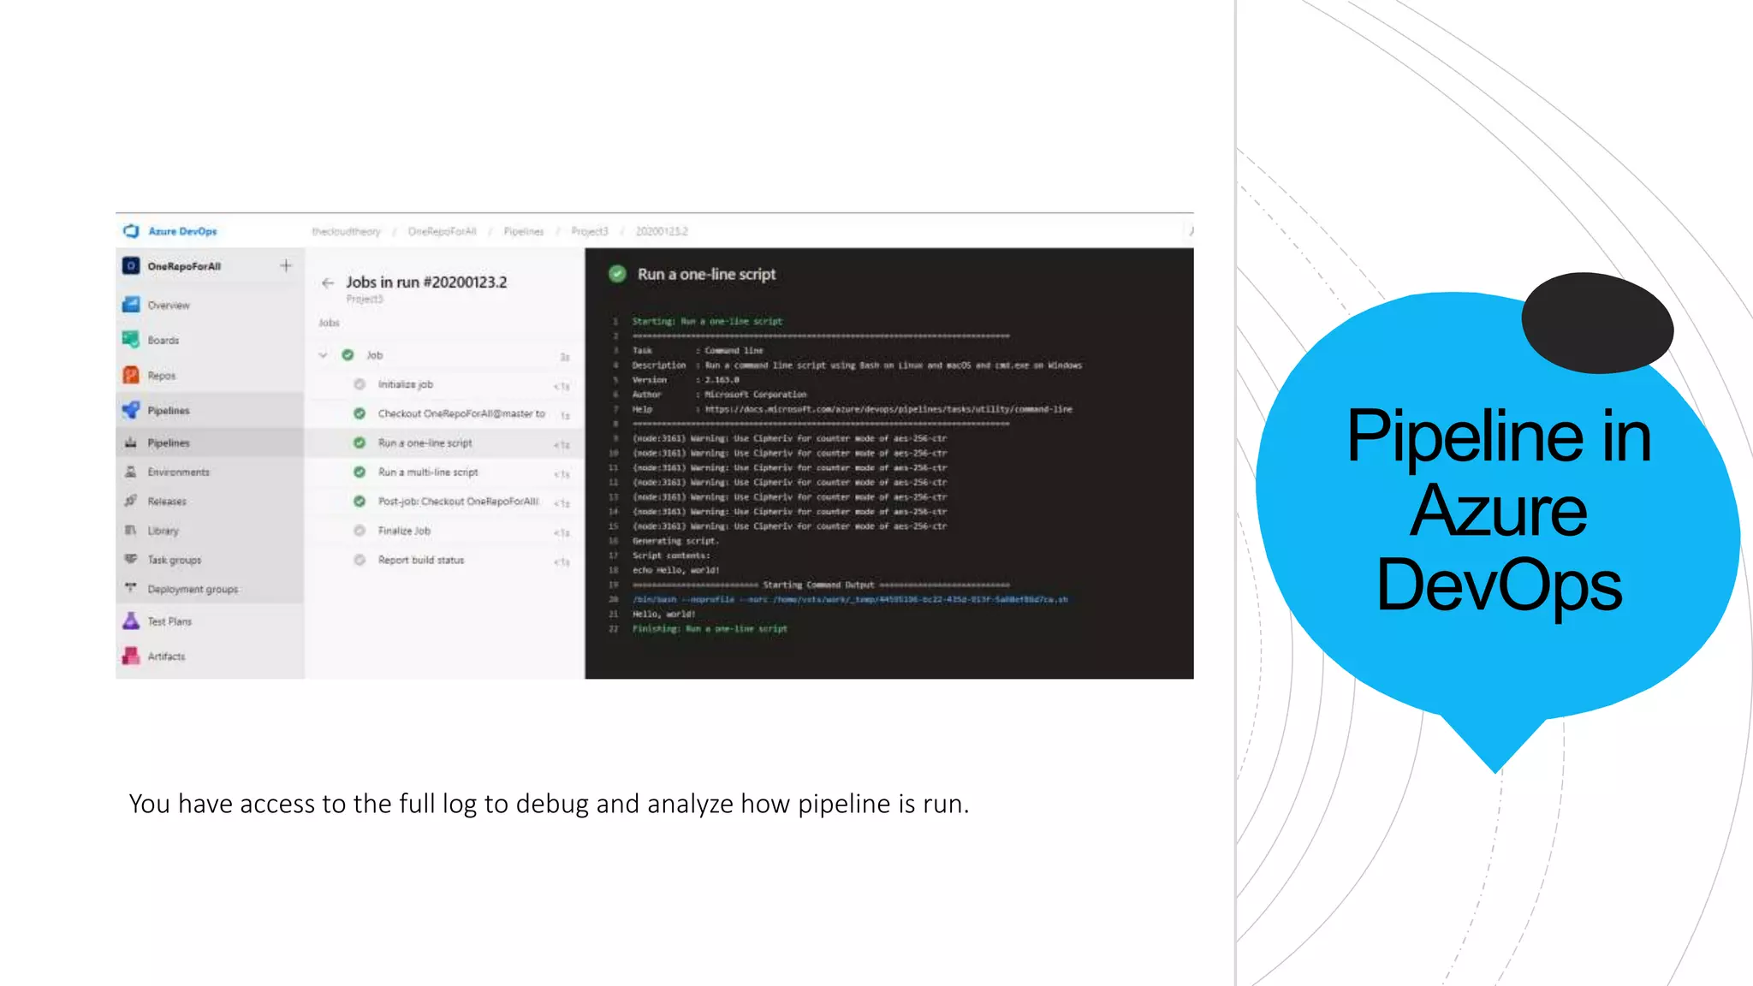1753x986 pixels.
Task: Select the Report build status step
Action: [444, 560]
